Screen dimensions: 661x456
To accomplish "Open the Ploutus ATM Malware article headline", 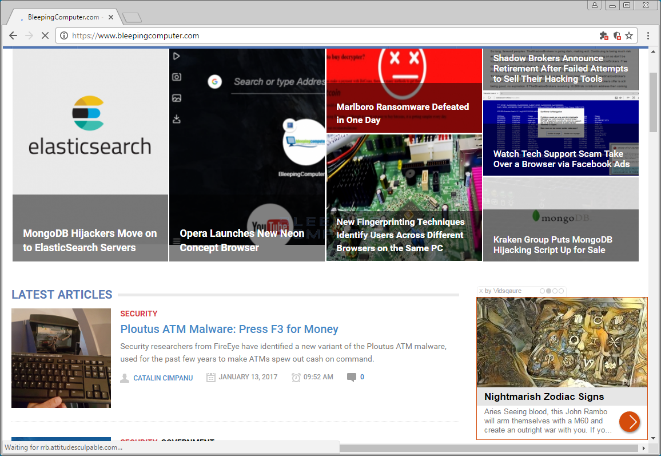I will (x=229, y=329).
